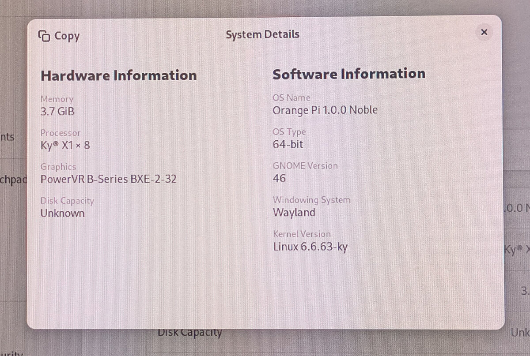Select the Orange Pi 1.0.0 Noble text
530x356 pixels.
pos(325,110)
